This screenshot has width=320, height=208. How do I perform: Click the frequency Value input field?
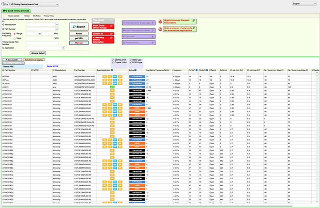40,38
